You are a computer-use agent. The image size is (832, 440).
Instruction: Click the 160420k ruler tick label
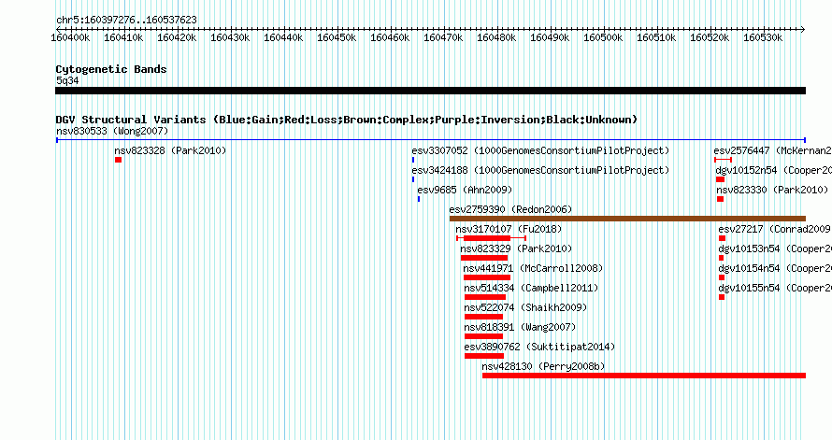pyautogui.click(x=178, y=37)
